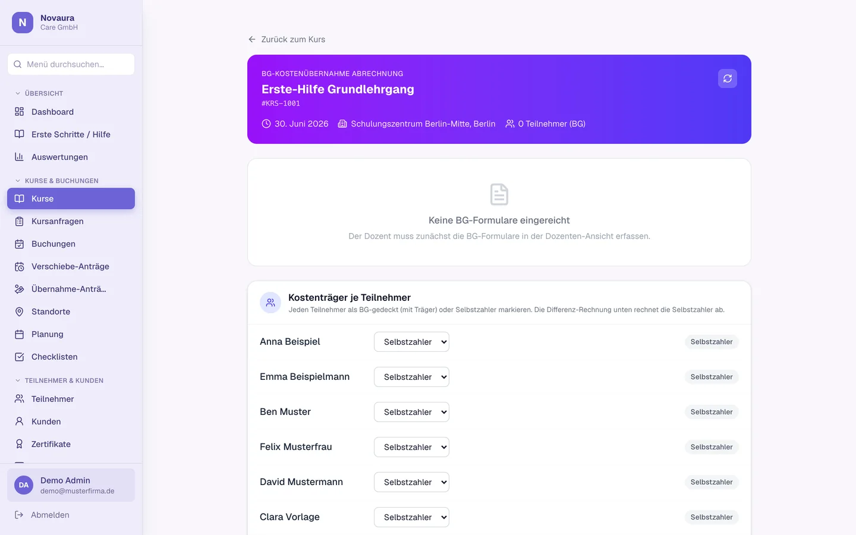Open Kostenträger dropdown for David Mustermann
This screenshot has height=535, width=856.
coord(411,482)
